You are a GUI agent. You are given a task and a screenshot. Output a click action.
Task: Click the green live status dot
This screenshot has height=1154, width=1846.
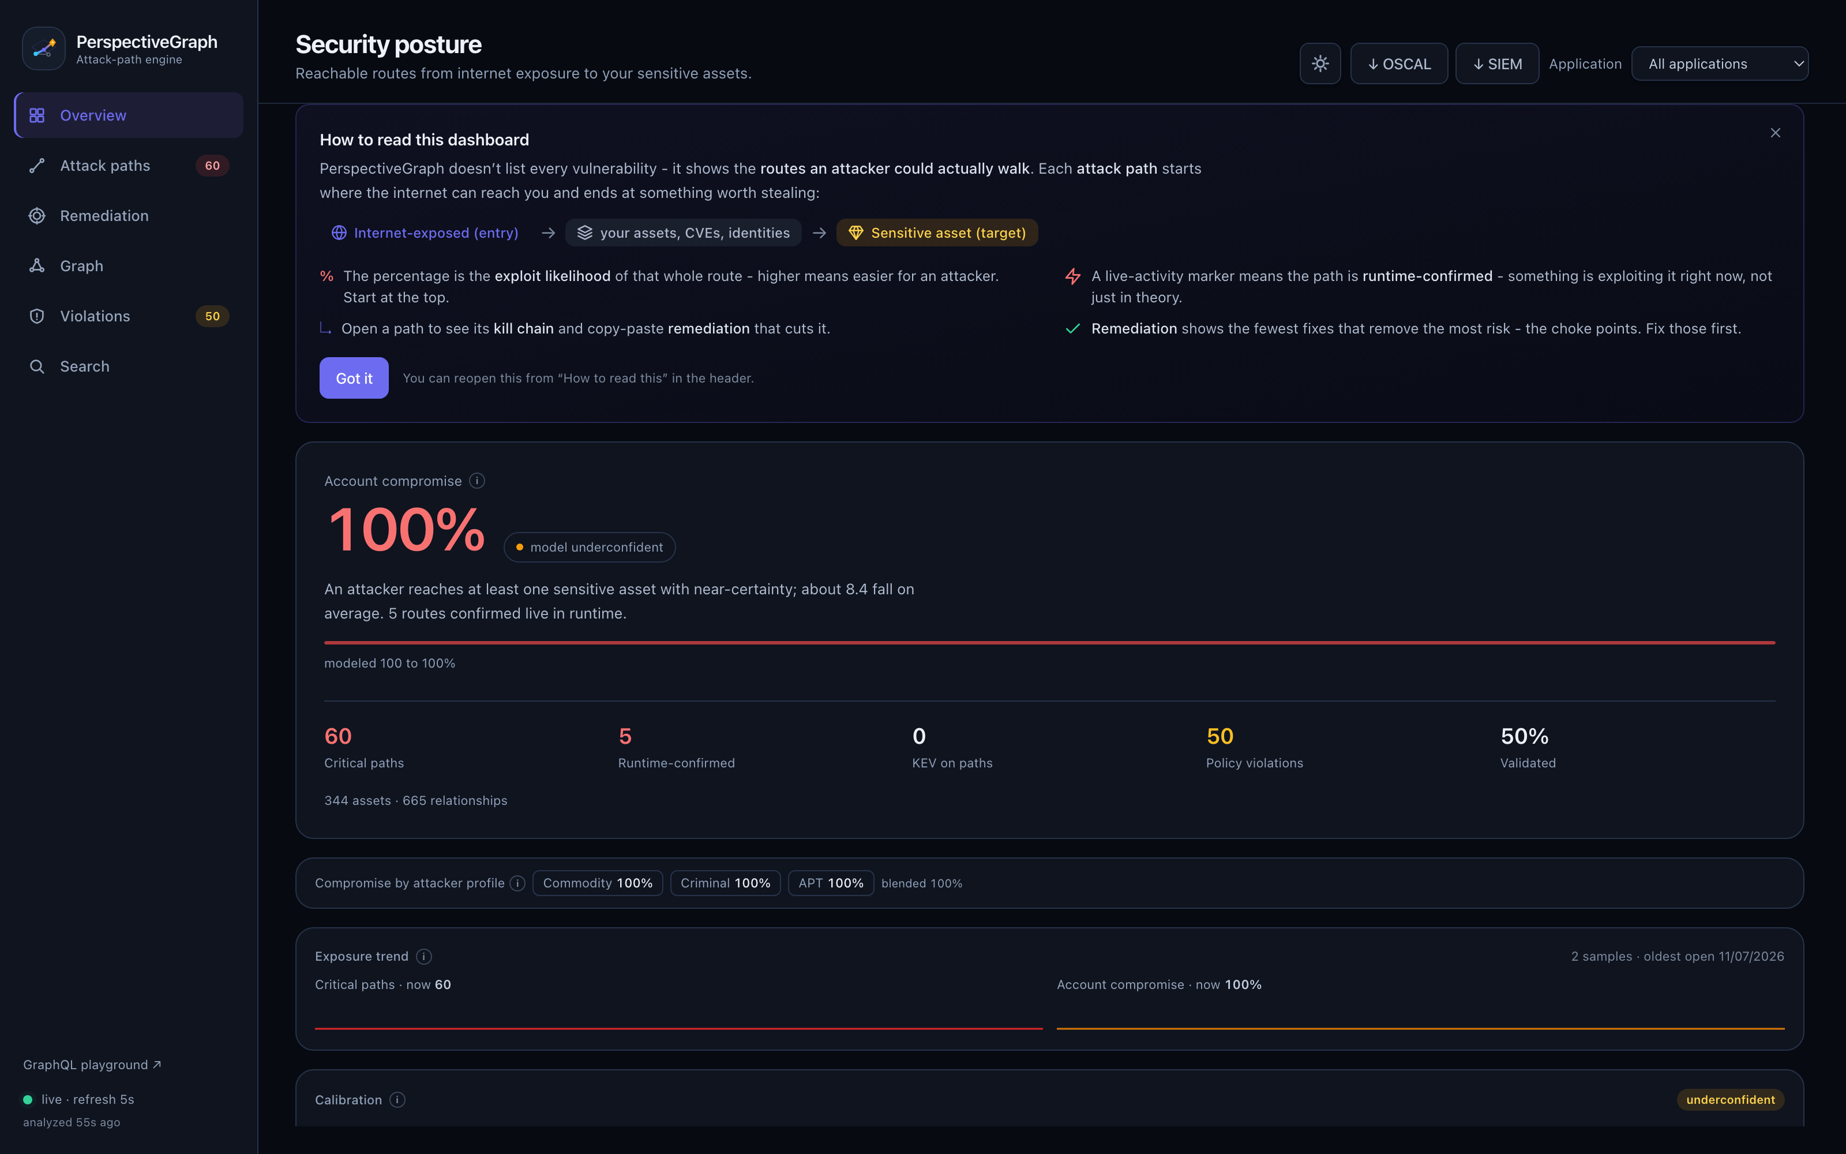tap(28, 1100)
